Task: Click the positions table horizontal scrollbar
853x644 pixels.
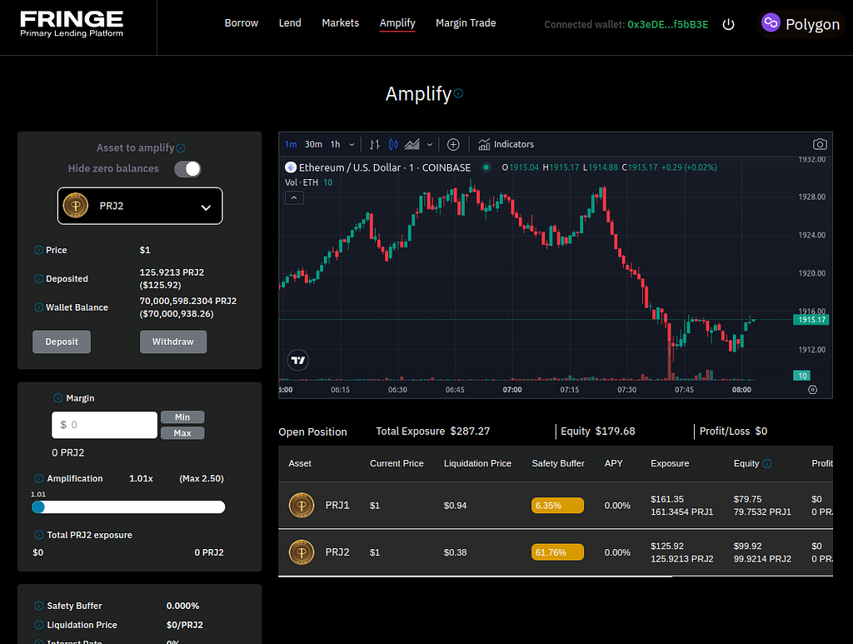Action: coord(475,577)
